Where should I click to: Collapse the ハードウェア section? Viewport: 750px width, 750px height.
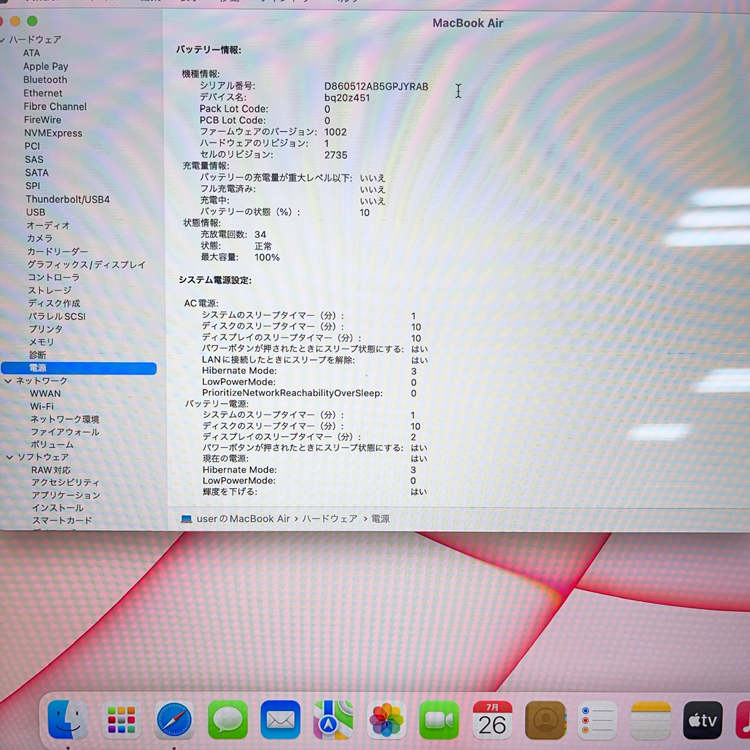pos(3,40)
